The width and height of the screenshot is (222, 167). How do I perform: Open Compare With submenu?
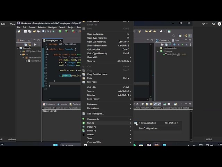click(x=107, y=142)
